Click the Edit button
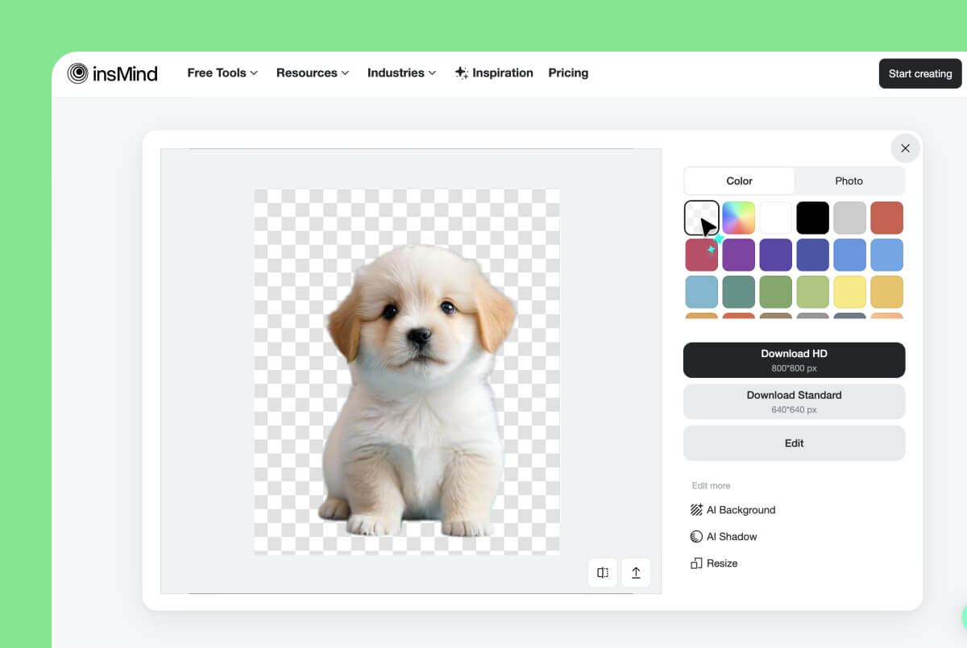The image size is (967, 648). coord(794,443)
